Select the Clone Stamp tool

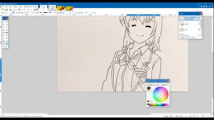click(4, 41)
